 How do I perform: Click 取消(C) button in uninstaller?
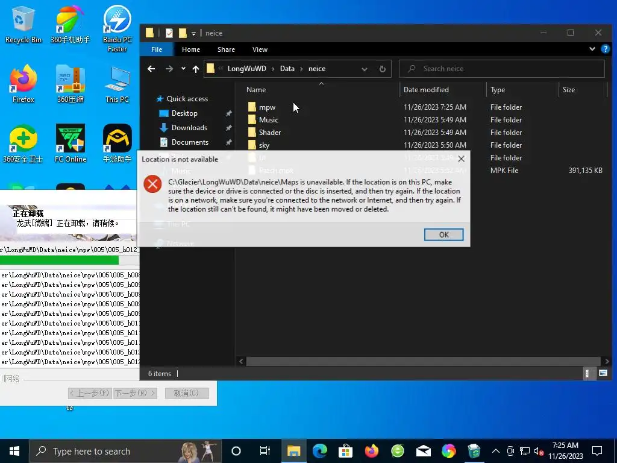[x=187, y=393]
